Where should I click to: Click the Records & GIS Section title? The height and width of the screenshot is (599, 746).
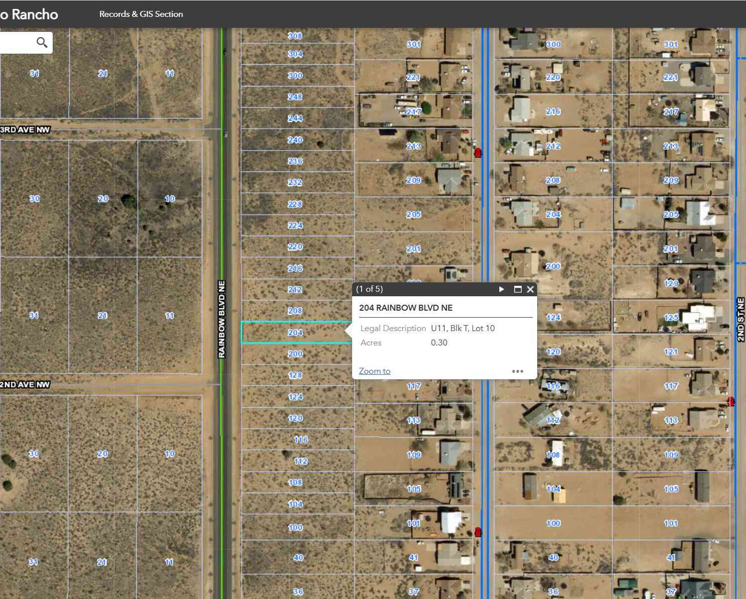(x=141, y=14)
